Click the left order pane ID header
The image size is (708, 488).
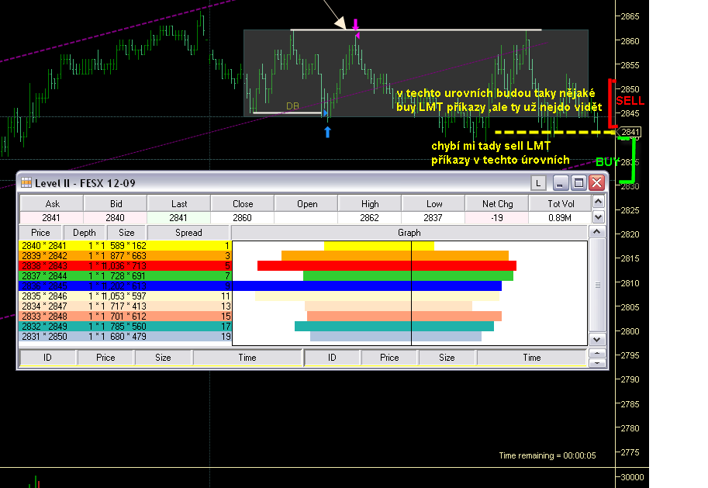(47, 358)
